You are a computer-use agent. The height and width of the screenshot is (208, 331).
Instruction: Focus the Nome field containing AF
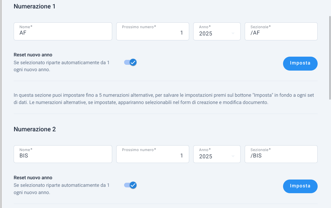coord(63,31)
